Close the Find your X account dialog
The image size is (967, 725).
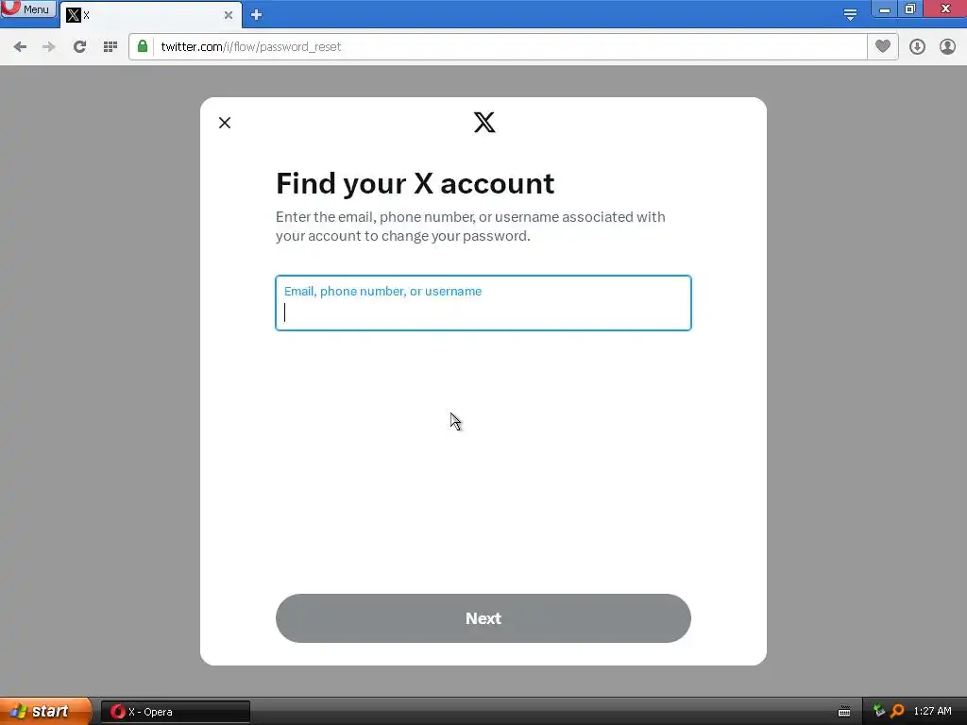pyautogui.click(x=225, y=123)
